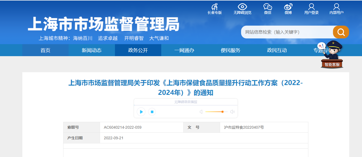Open the 一网通办 section
This screenshot has height=157, width=362.
(x=184, y=50)
